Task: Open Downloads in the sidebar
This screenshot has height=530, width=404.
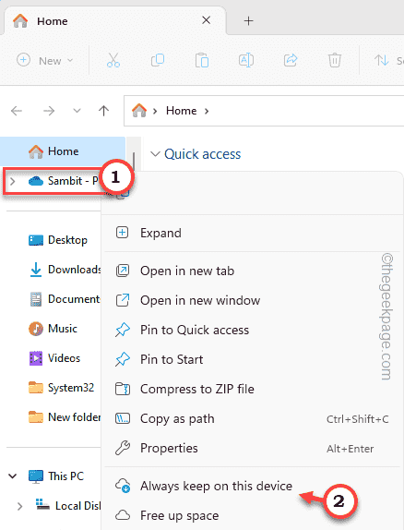Action: 65,270
